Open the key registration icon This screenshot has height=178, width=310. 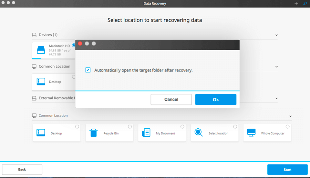(x=305, y=4)
